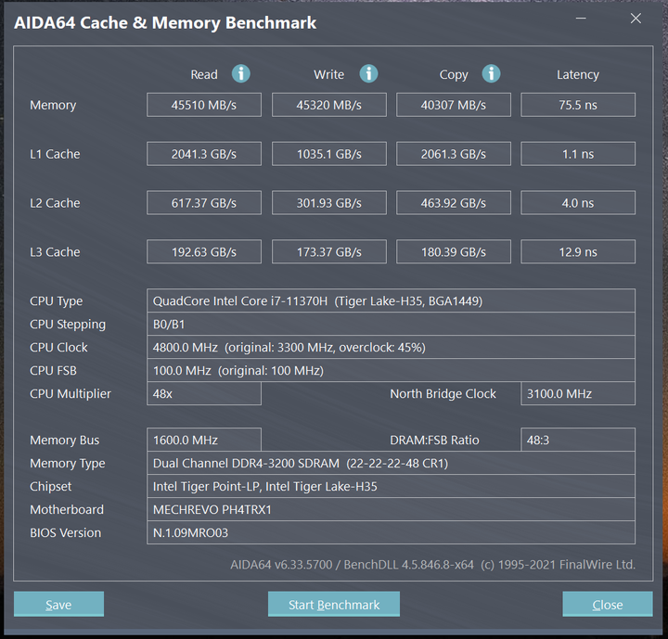Screen dimensions: 668x639
Task: Click the Write column header label
Action: click(x=328, y=74)
